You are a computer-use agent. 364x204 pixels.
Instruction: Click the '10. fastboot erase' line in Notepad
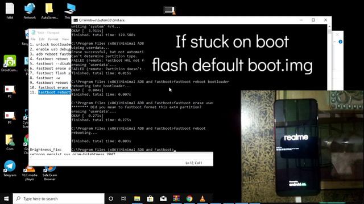(49, 87)
